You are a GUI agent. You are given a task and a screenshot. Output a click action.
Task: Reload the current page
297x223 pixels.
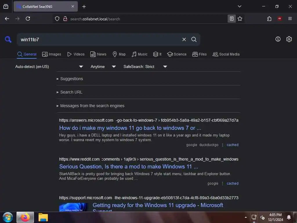point(28,19)
